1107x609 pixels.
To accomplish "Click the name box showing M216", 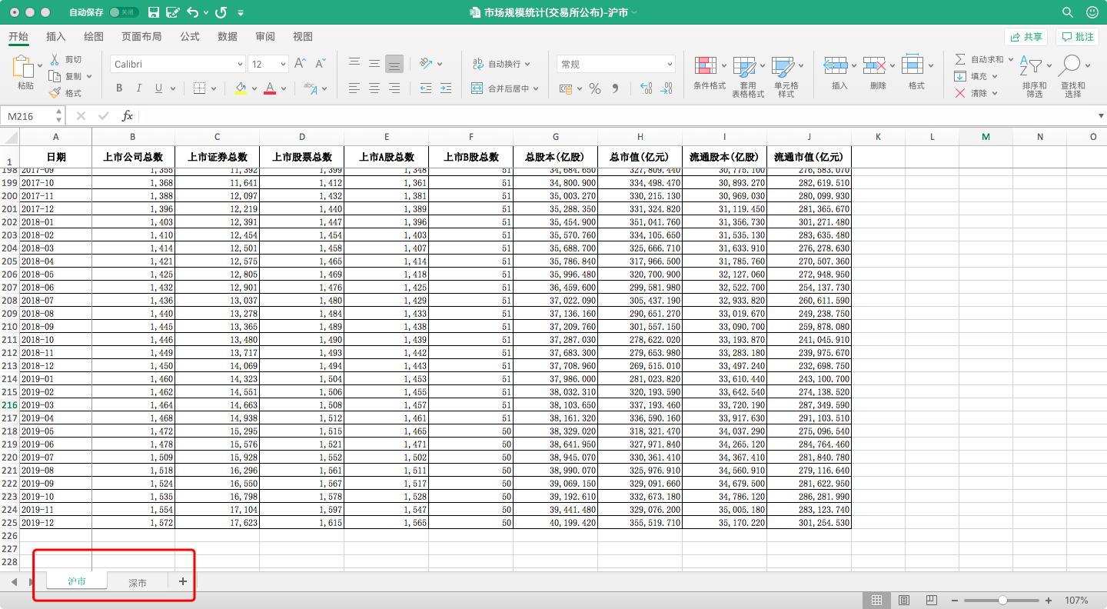I will [28, 115].
